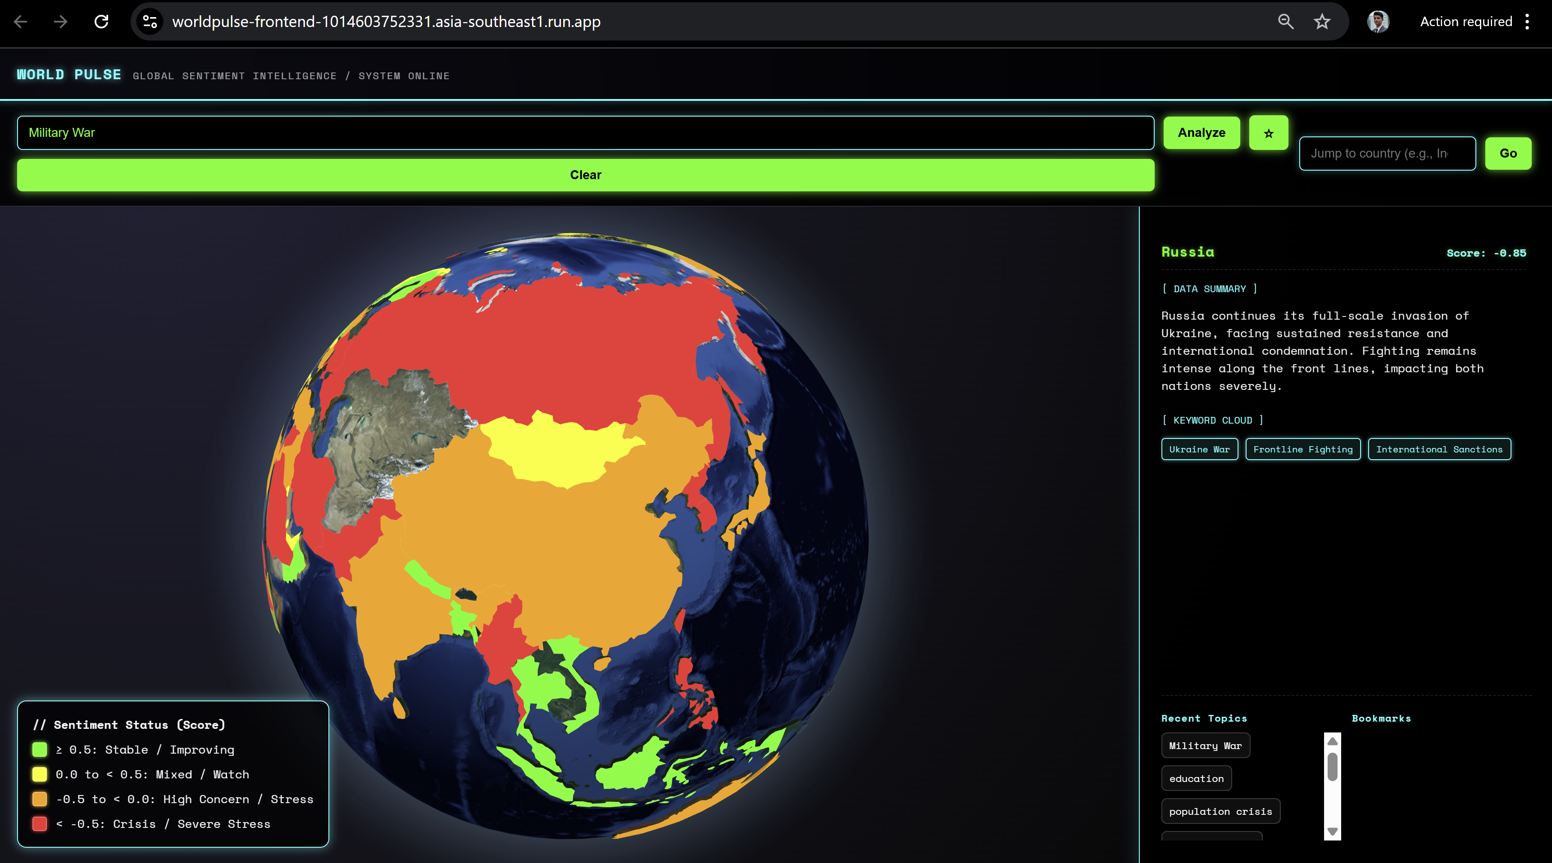Screen dimensions: 1552x863
Task: Click the zoom magnifier icon in address bar
Action: click(x=1285, y=22)
